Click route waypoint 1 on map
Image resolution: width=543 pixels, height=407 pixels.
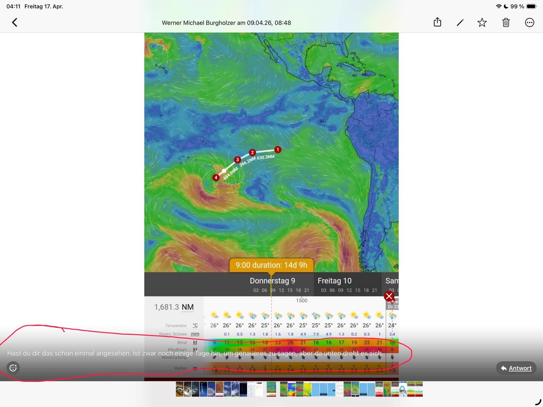278,150
